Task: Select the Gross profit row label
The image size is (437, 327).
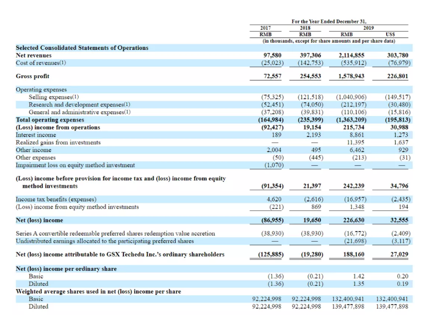Action: [33, 76]
